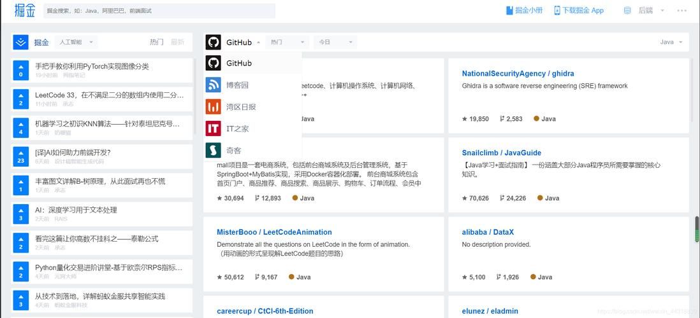Click the GitHub source icon in header
Viewport: 700px width, 318px height.
[x=213, y=43]
